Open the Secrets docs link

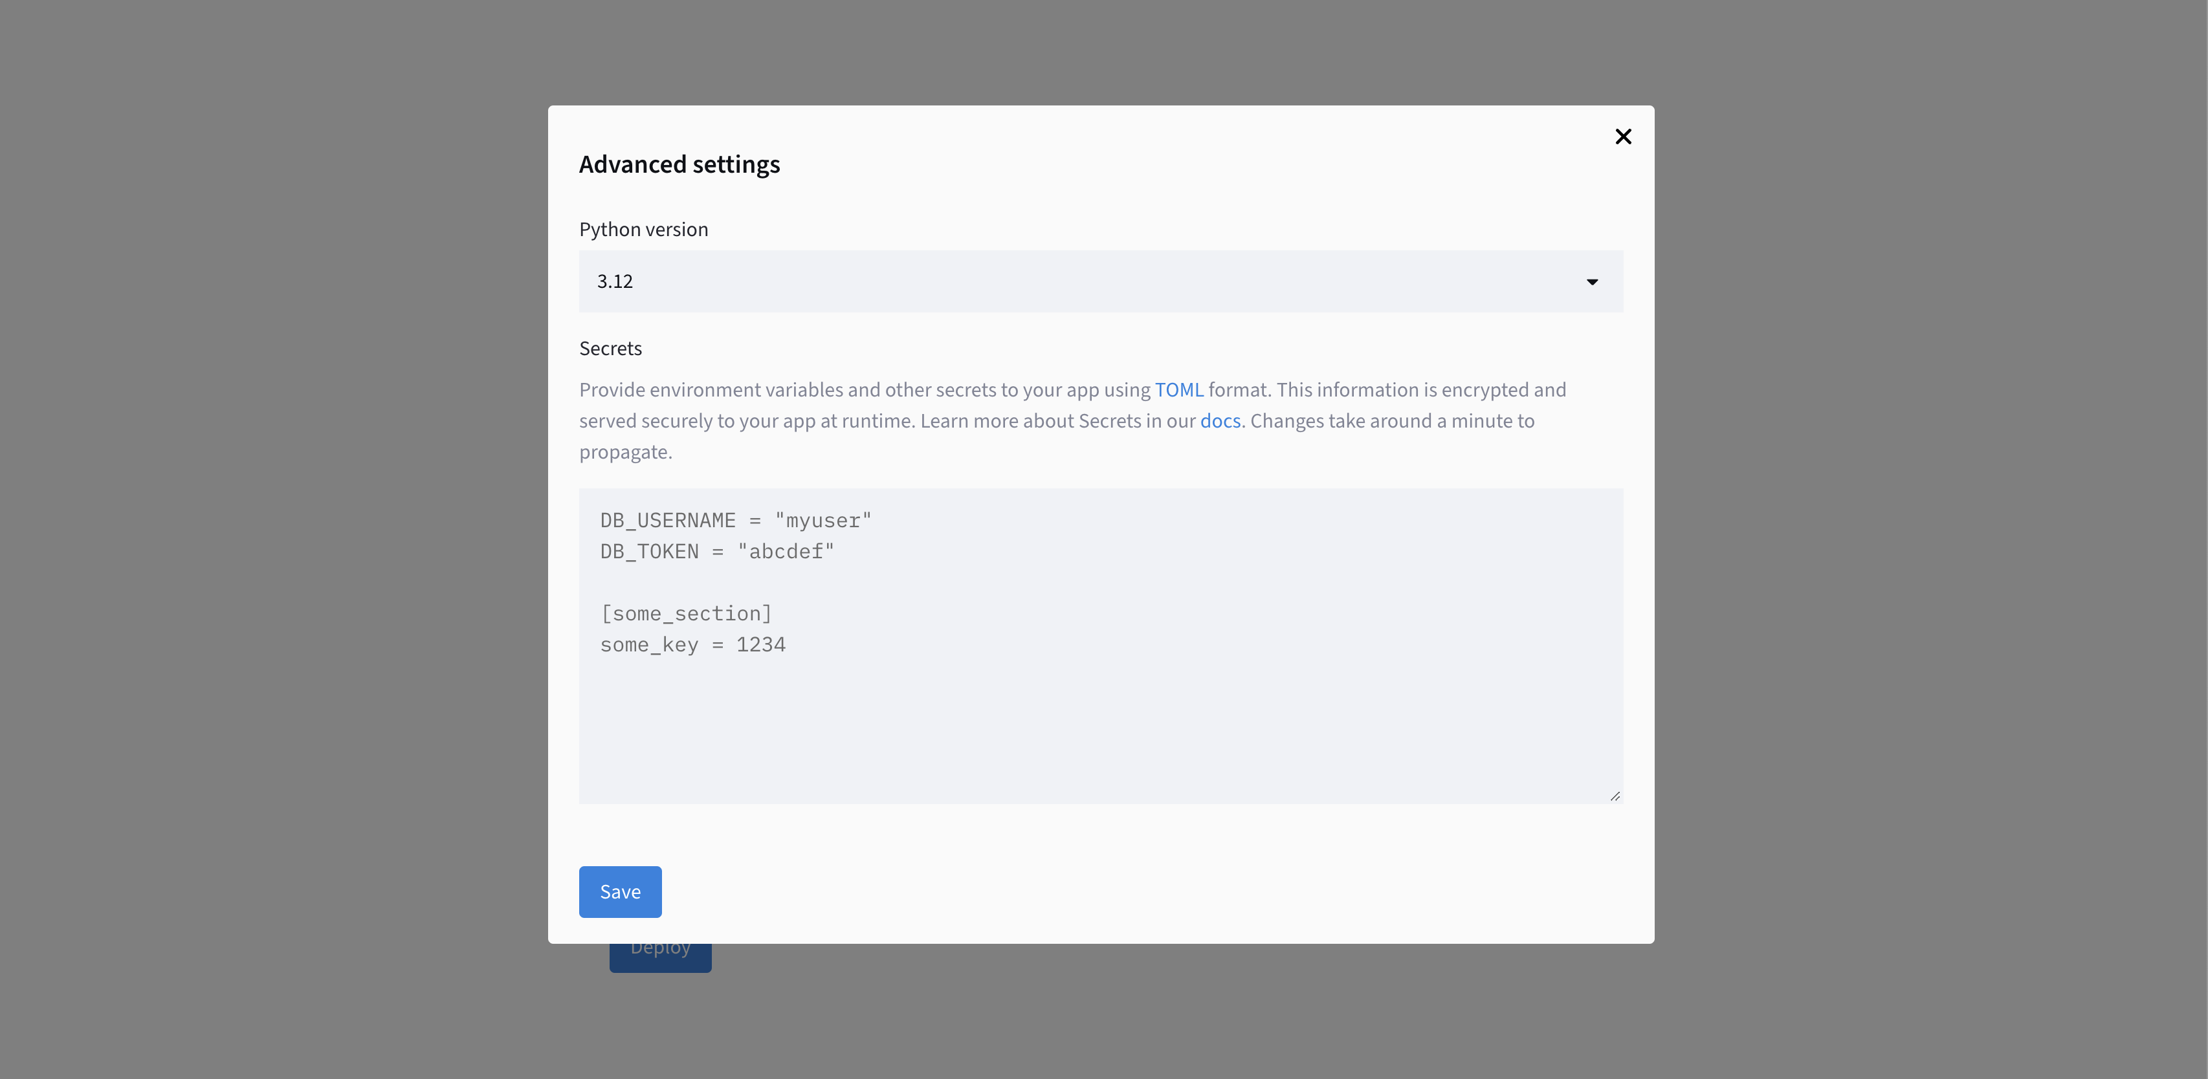[x=1220, y=422]
